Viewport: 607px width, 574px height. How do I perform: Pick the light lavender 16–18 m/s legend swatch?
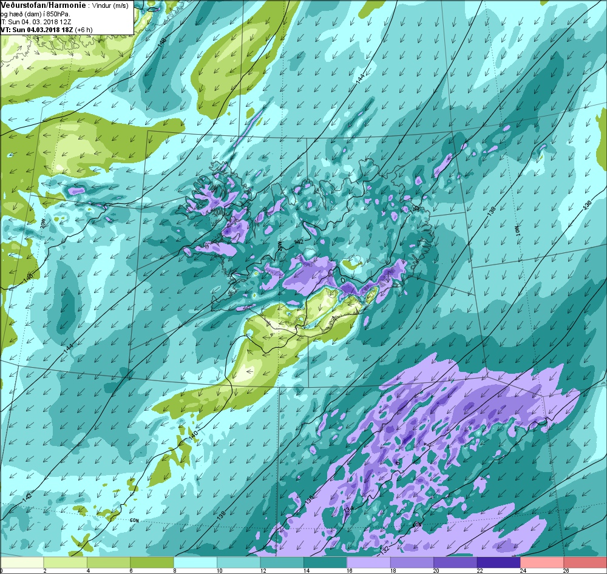pyautogui.click(x=368, y=562)
